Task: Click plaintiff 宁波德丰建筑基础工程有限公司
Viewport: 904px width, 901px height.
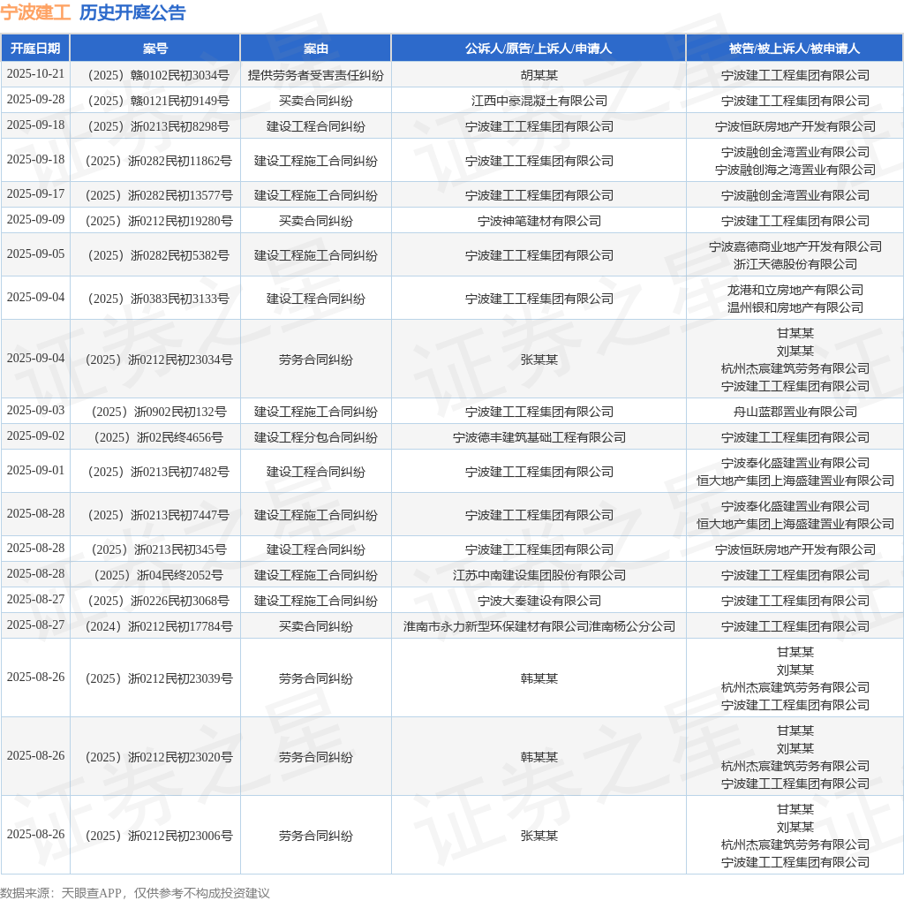Action: (539, 437)
